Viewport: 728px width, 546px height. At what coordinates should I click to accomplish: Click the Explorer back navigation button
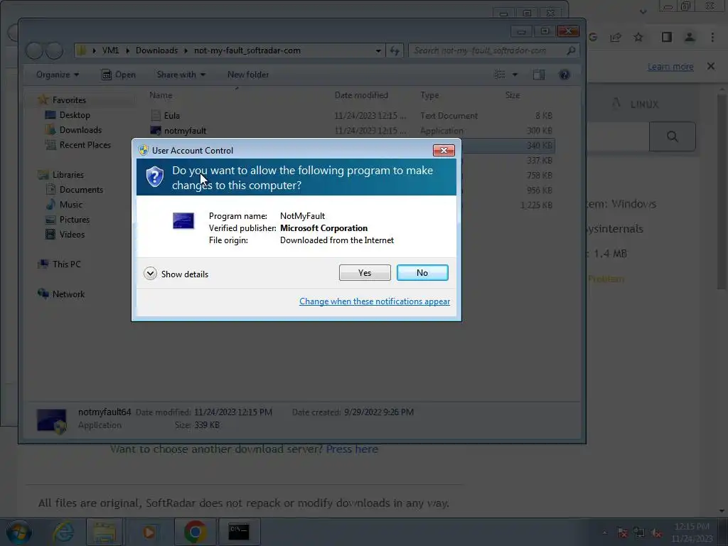[x=34, y=50]
